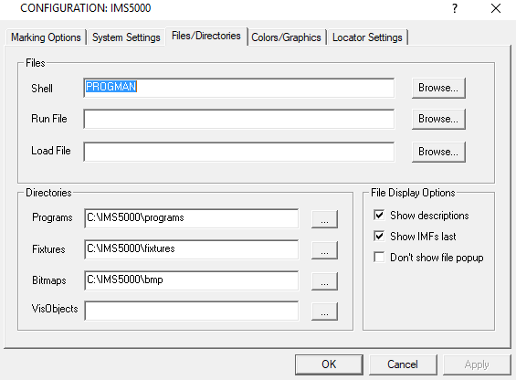The width and height of the screenshot is (516, 380).
Task: Click the help question mark in title bar
Action: click(455, 8)
